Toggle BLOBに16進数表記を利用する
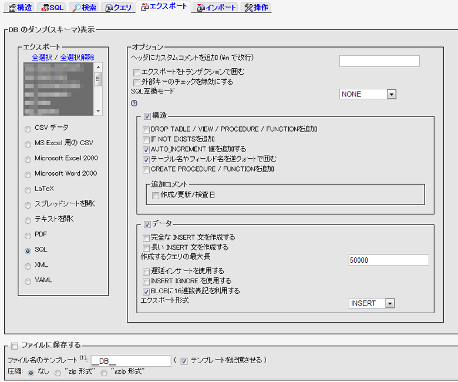This screenshot has width=458, height=382. point(146,291)
